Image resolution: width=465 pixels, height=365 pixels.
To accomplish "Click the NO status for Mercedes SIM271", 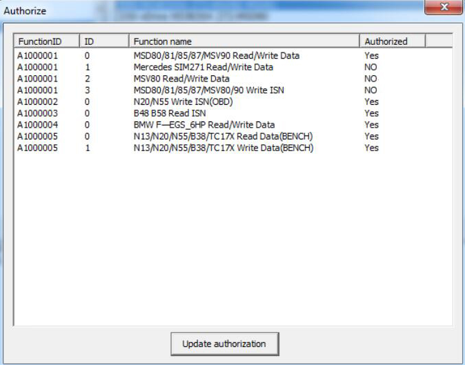I will 370,68.
